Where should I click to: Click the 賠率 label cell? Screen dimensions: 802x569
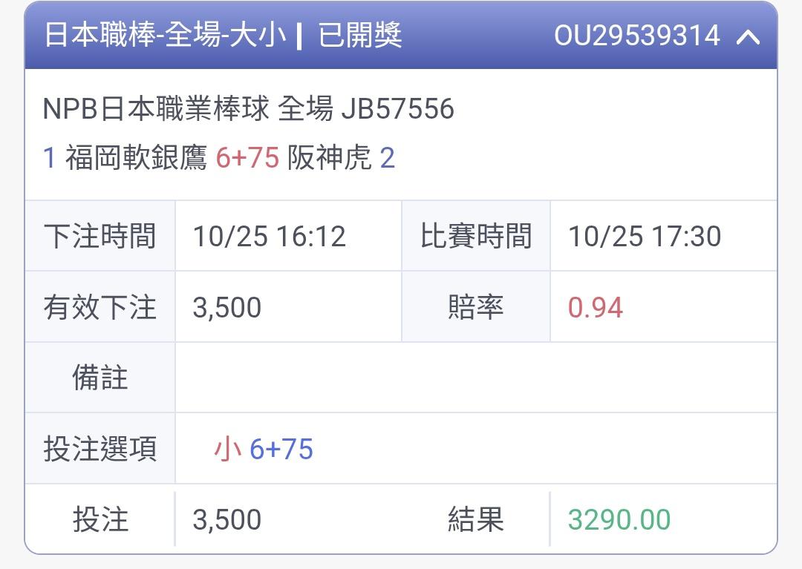click(476, 307)
